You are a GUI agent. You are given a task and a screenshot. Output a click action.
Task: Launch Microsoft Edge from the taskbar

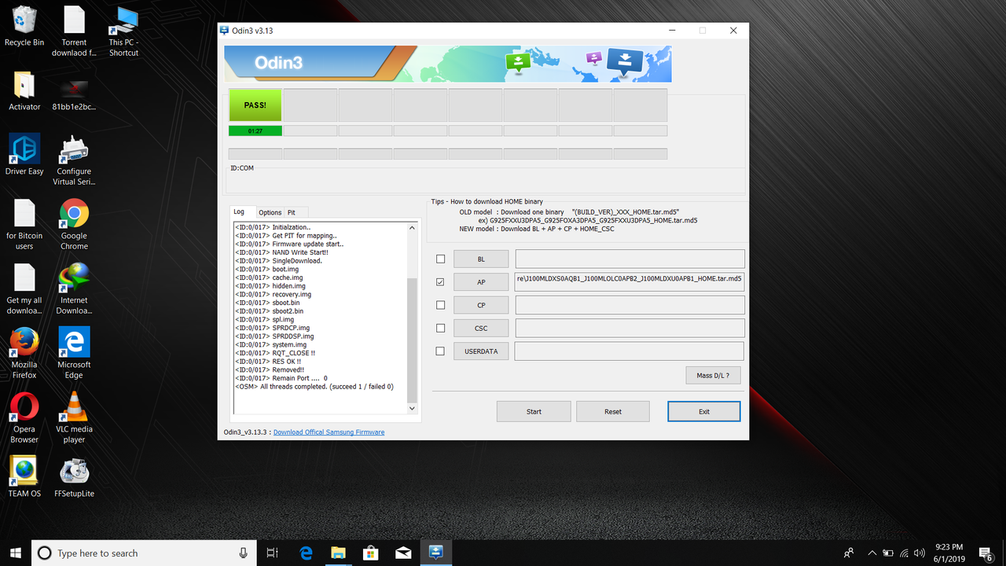click(x=306, y=553)
